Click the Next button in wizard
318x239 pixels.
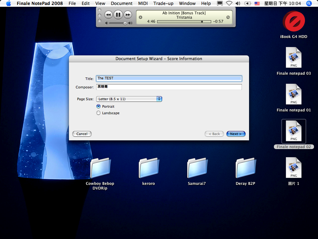coord(236,134)
